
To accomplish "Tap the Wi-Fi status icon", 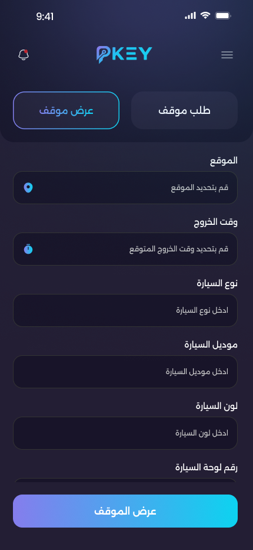I will coord(205,15).
